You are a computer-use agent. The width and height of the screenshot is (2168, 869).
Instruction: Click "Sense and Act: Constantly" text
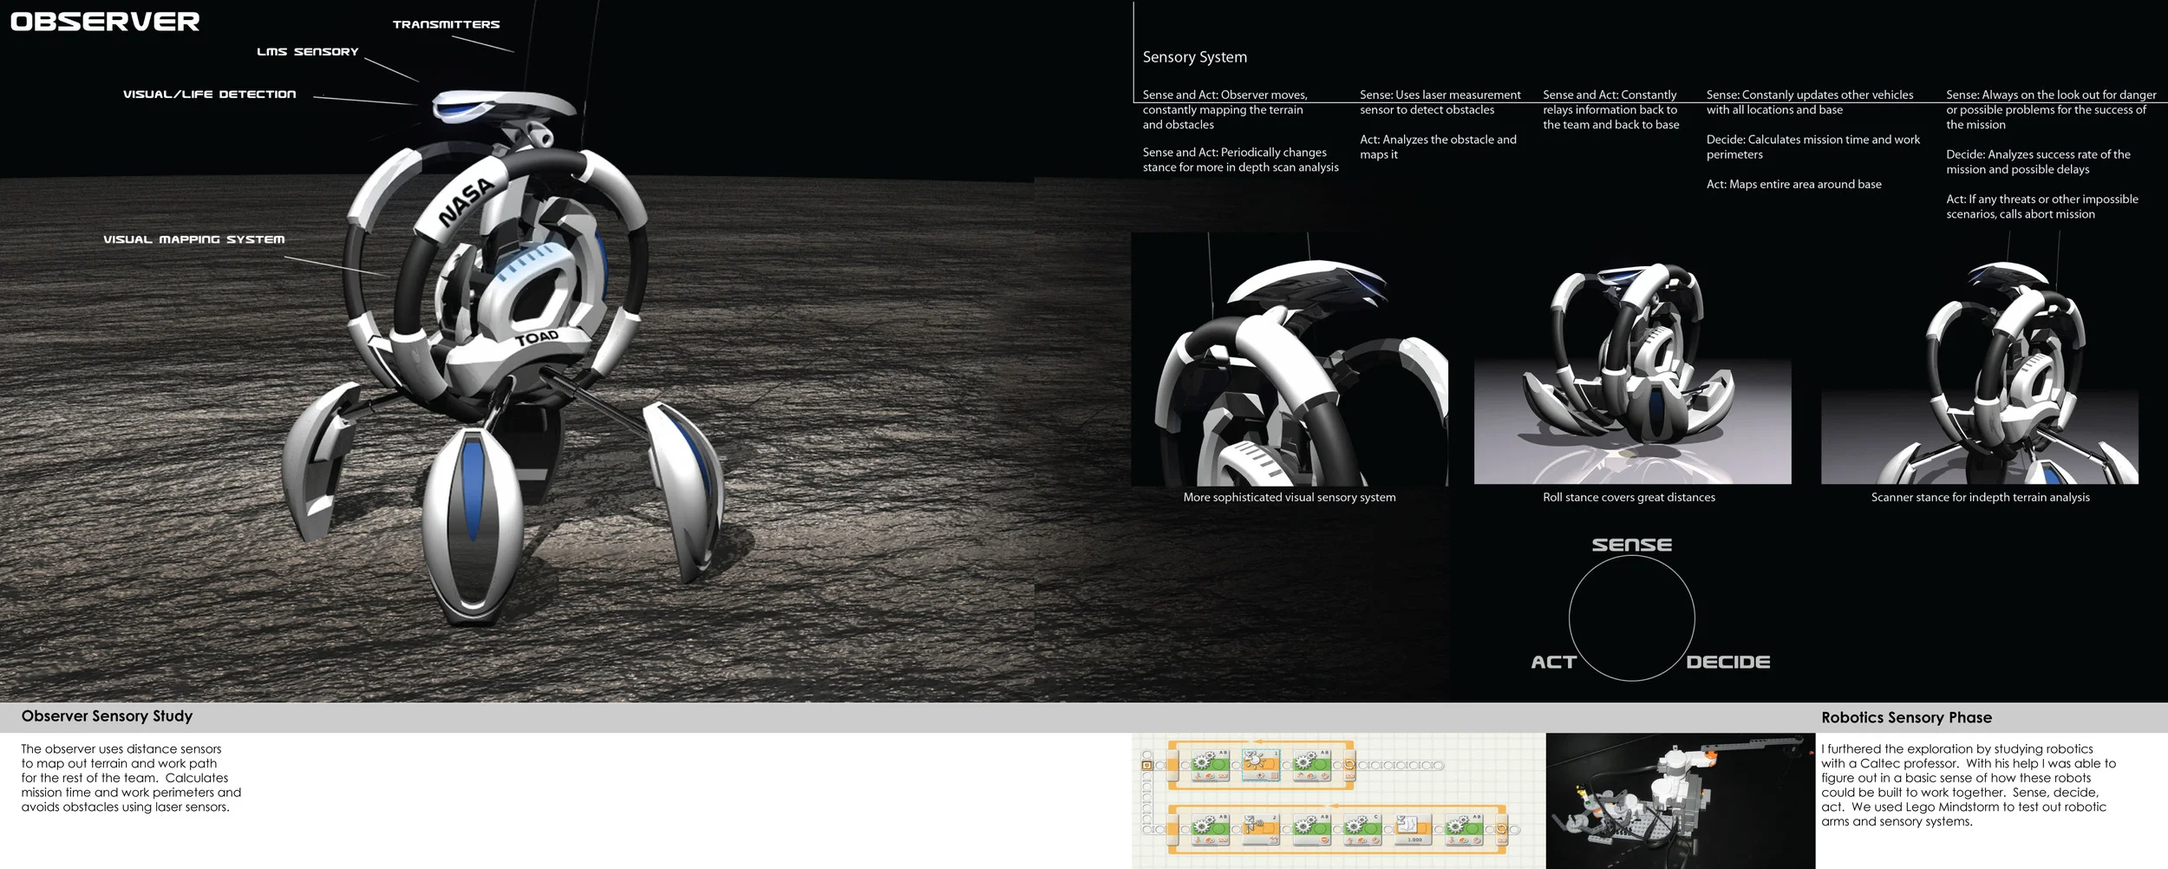click(x=1610, y=95)
